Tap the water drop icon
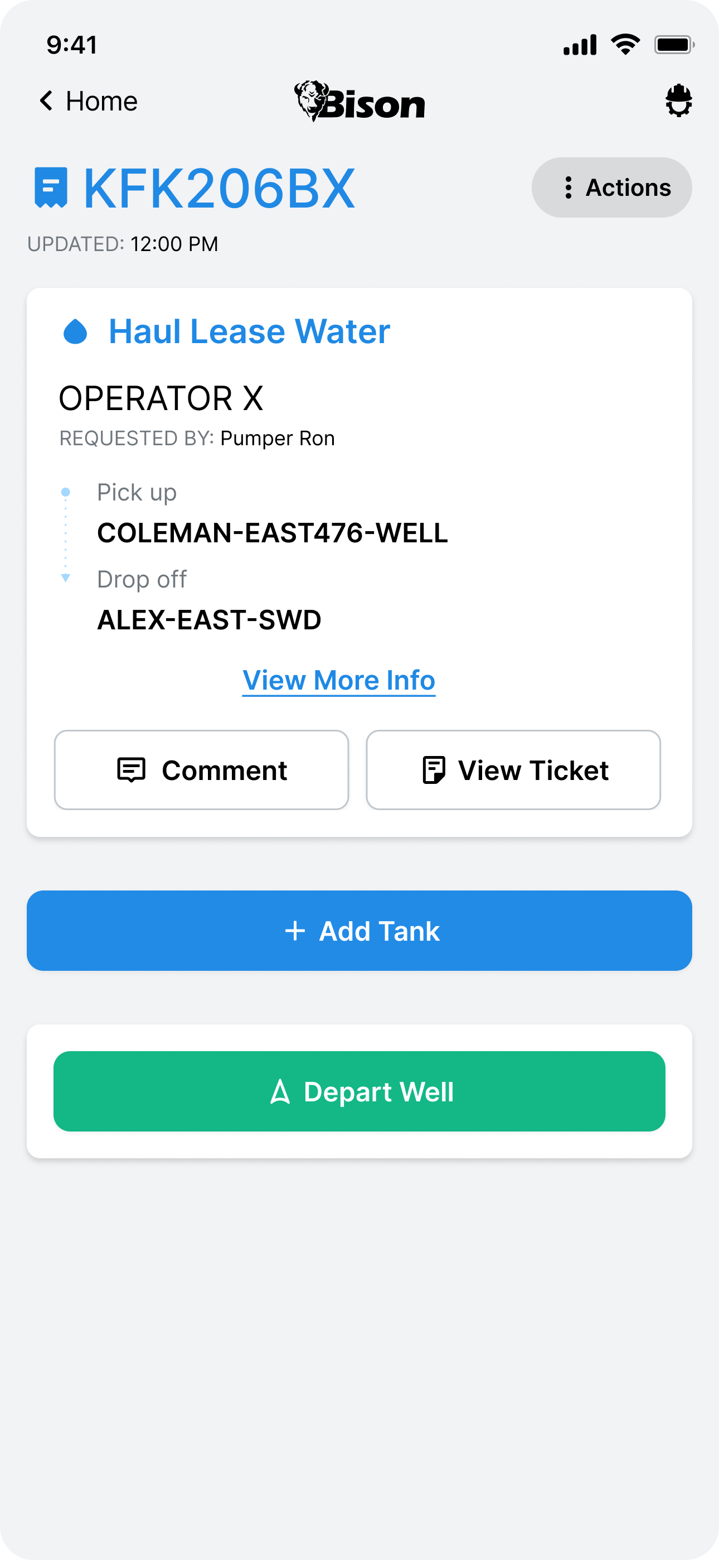This screenshot has height=1560, width=719. [x=76, y=331]
